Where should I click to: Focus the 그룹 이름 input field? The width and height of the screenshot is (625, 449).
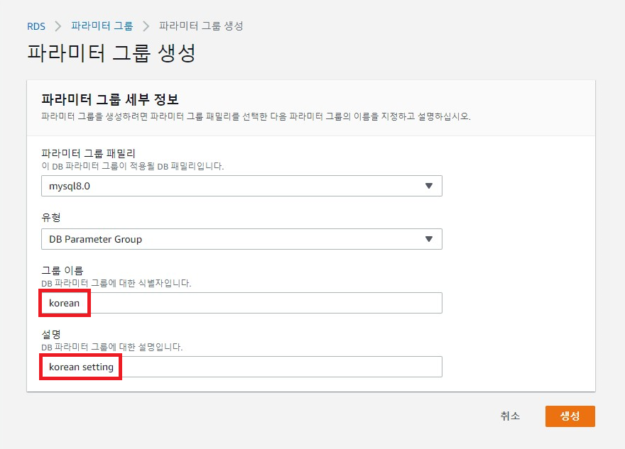tap(241, 303)
